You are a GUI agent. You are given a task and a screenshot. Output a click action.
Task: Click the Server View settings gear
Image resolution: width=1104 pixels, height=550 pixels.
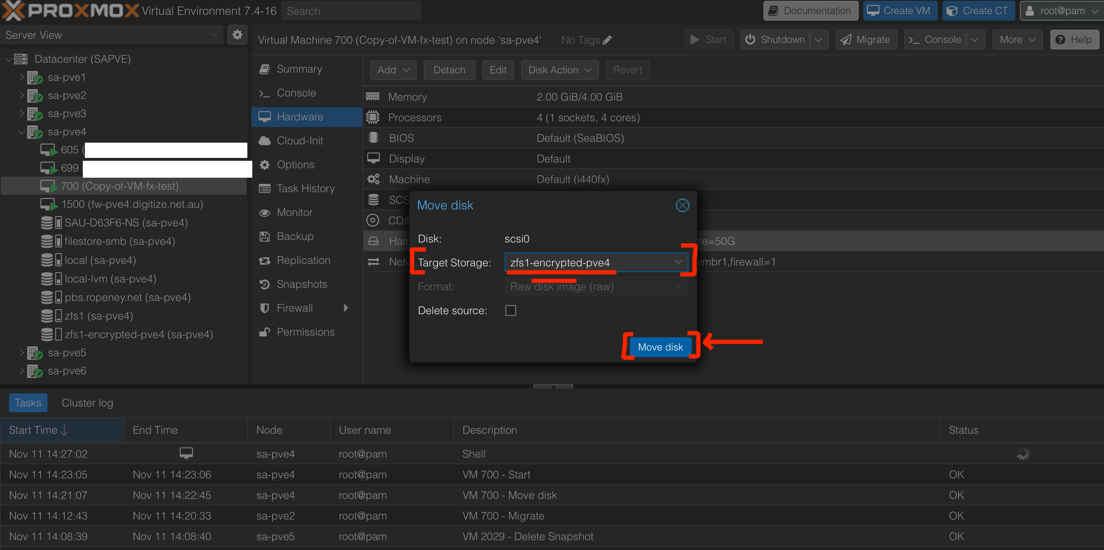(237, 35)
